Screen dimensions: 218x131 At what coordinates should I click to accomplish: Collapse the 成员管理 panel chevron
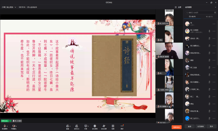pyautogui.click(x=215, y=7)
